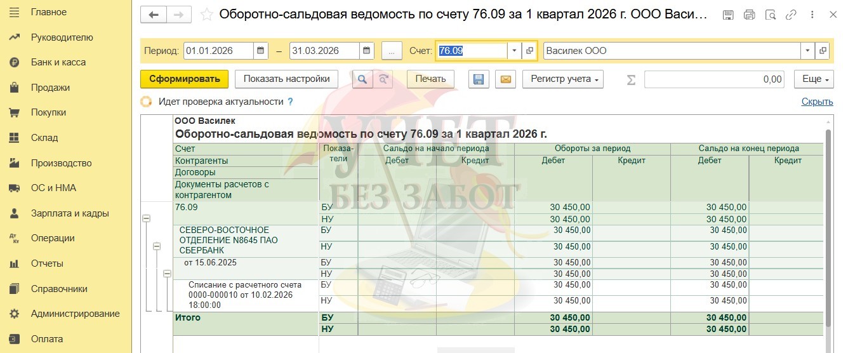Click the Итого row label

click(187, 317)
